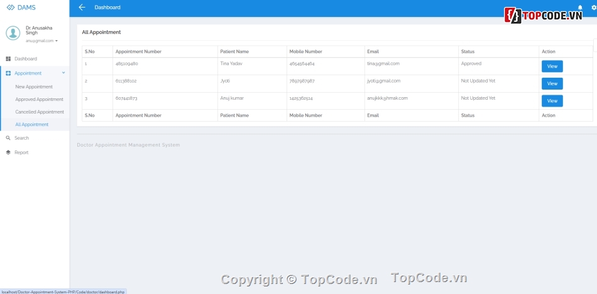
Task: Click the back arrow in header
Action: click(82, 8)
